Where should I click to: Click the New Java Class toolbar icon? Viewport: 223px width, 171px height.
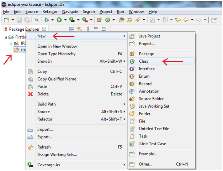(x=108, y=20)
